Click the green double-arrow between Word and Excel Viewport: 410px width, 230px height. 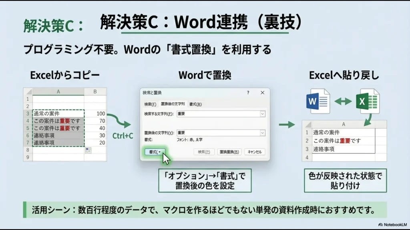click(x=344, y=101)
